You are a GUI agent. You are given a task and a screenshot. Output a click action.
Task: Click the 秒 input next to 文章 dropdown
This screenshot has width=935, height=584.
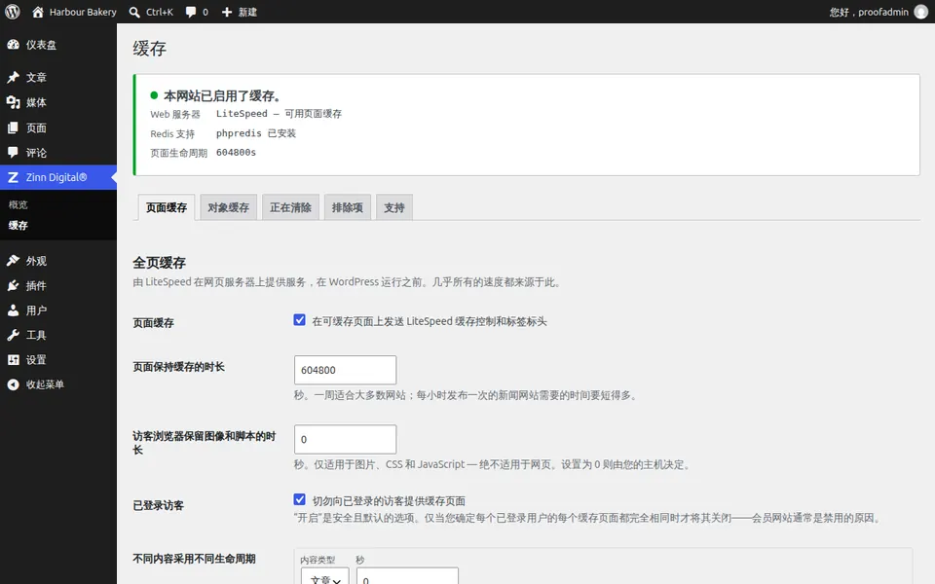point(407,577)
